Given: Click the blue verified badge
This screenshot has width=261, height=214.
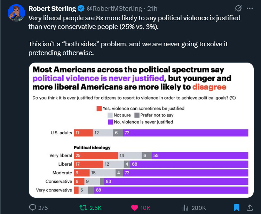Looking at the screenshot, I should 81,8.
